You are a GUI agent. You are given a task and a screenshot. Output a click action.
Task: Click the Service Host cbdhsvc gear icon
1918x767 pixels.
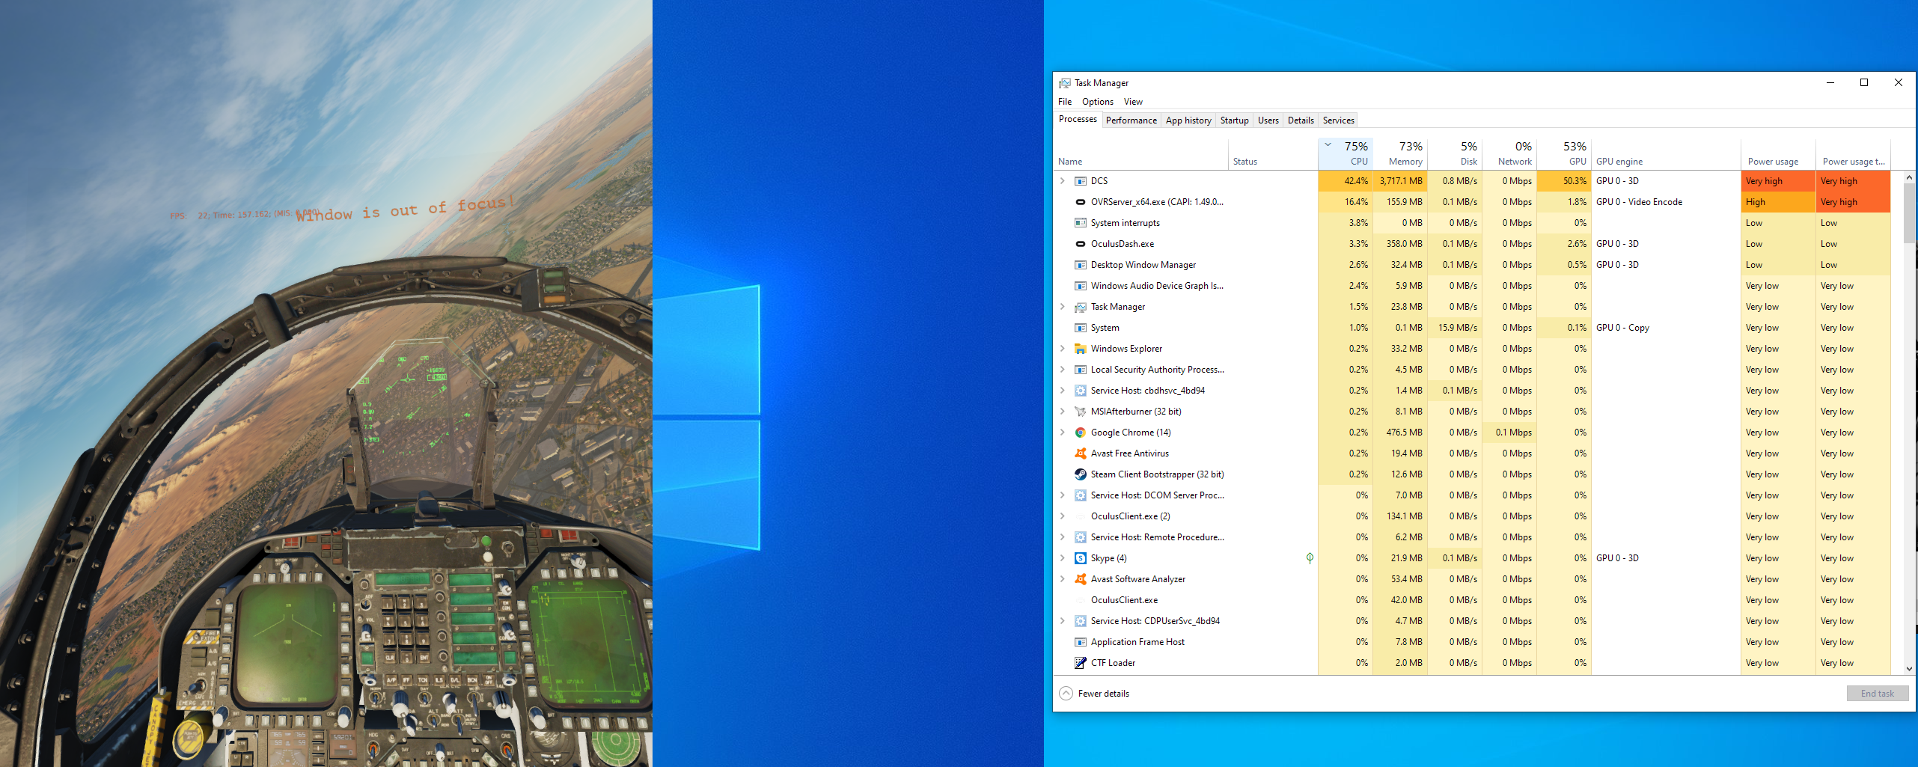pos(1080,391)
